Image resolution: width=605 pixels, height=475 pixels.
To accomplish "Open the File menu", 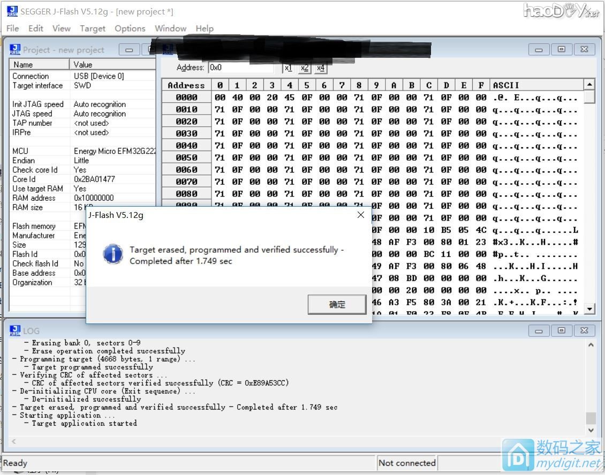I will point(12,28).
